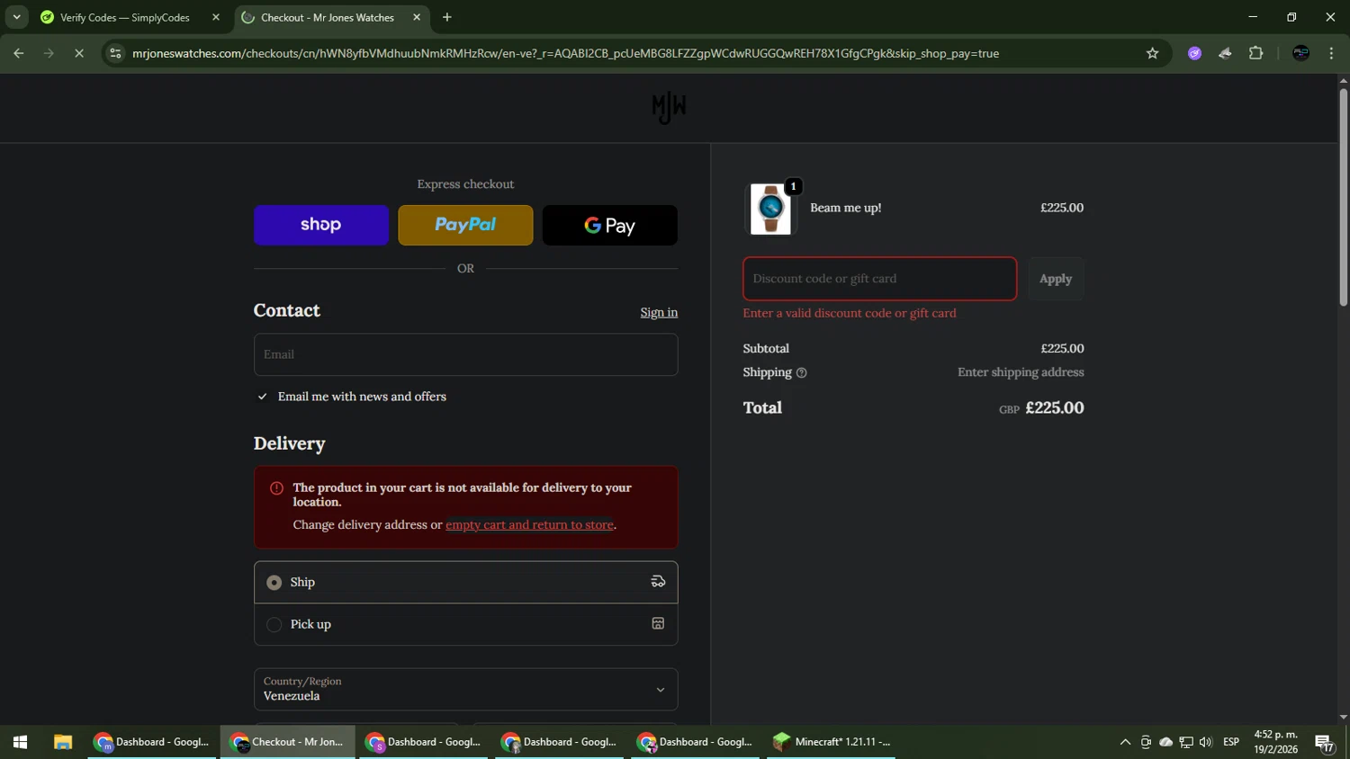Image resolution: width=1350 pixels, height=759 pixels.
Task: Open Checkout - Mr Jones taskbar window
Action: pos(288,742)
